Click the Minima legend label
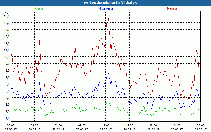 click(39, 8)
